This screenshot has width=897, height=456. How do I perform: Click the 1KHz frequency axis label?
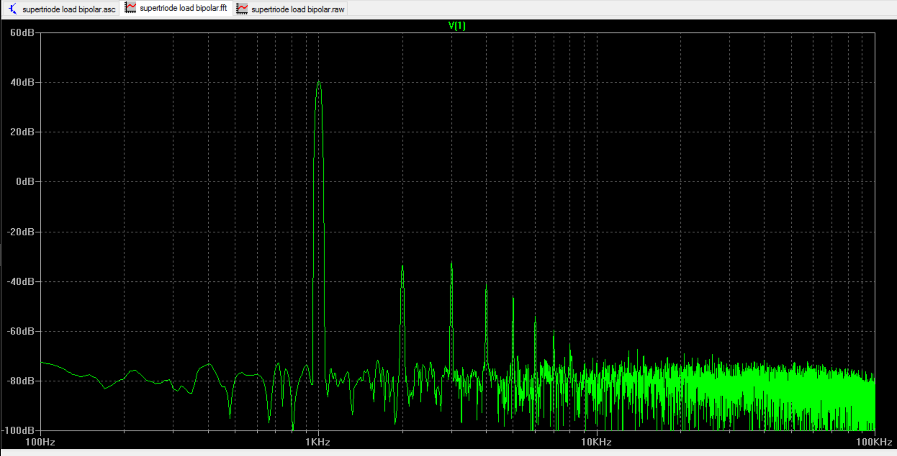pos(318,442)
